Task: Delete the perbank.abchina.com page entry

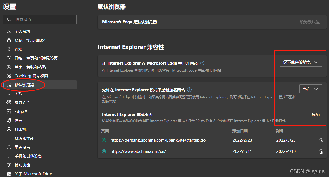Action: pyautogui.click(x=321, y=140)
